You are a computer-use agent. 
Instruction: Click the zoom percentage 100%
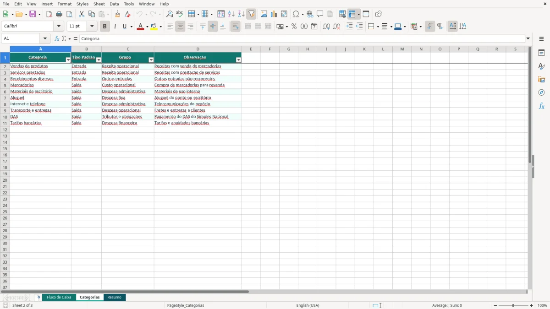[542, 305]
